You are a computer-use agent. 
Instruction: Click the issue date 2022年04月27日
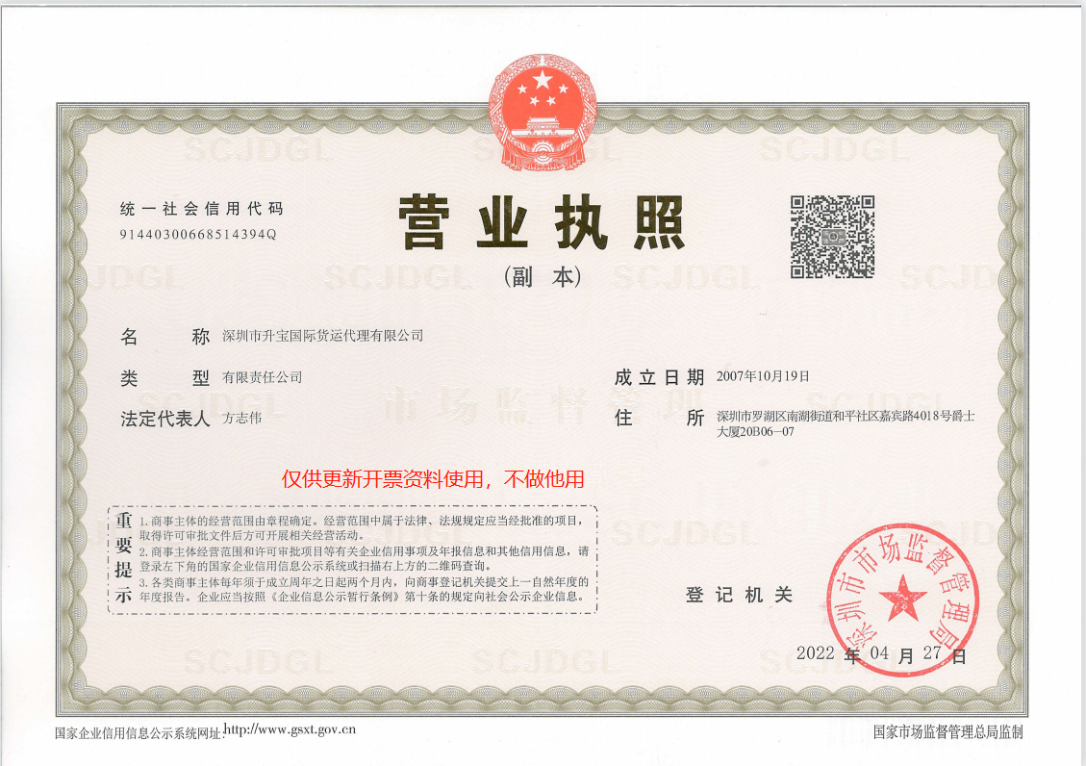[x=880, y=654]
